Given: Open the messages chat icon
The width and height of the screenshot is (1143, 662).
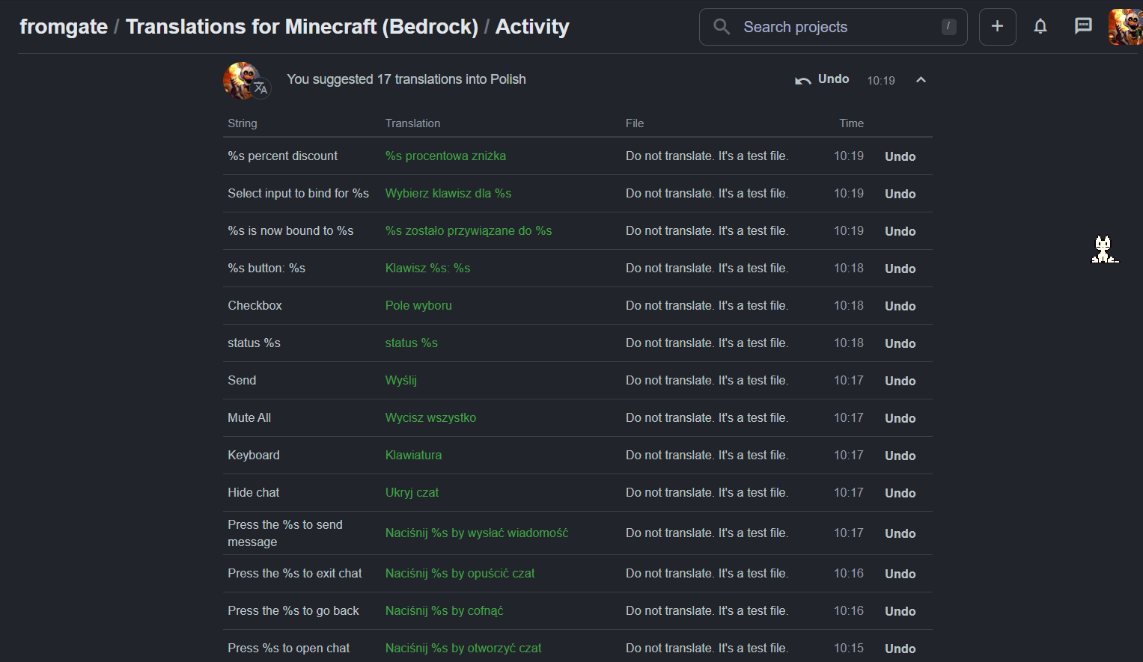Looking at the screenshot, I should point(1083,27).
